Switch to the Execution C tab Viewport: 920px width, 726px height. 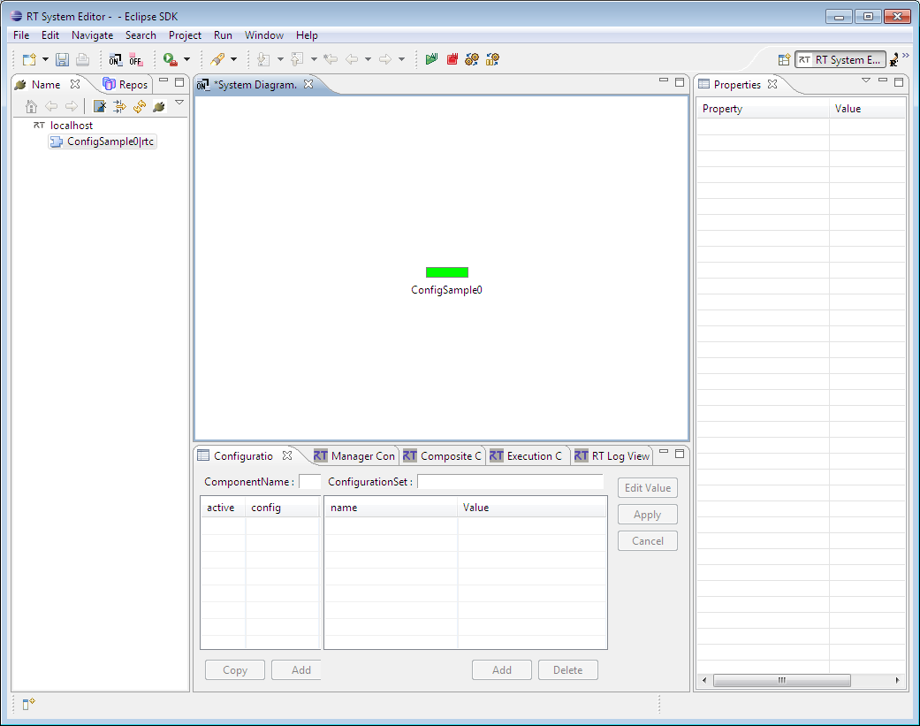point(527,456)
